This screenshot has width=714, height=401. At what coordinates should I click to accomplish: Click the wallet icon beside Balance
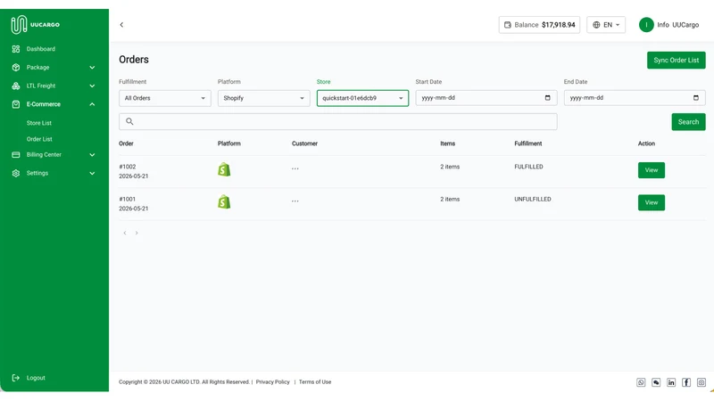507,25
